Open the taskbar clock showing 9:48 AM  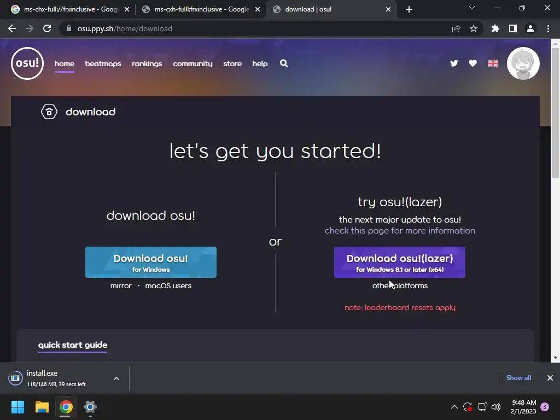523,407
